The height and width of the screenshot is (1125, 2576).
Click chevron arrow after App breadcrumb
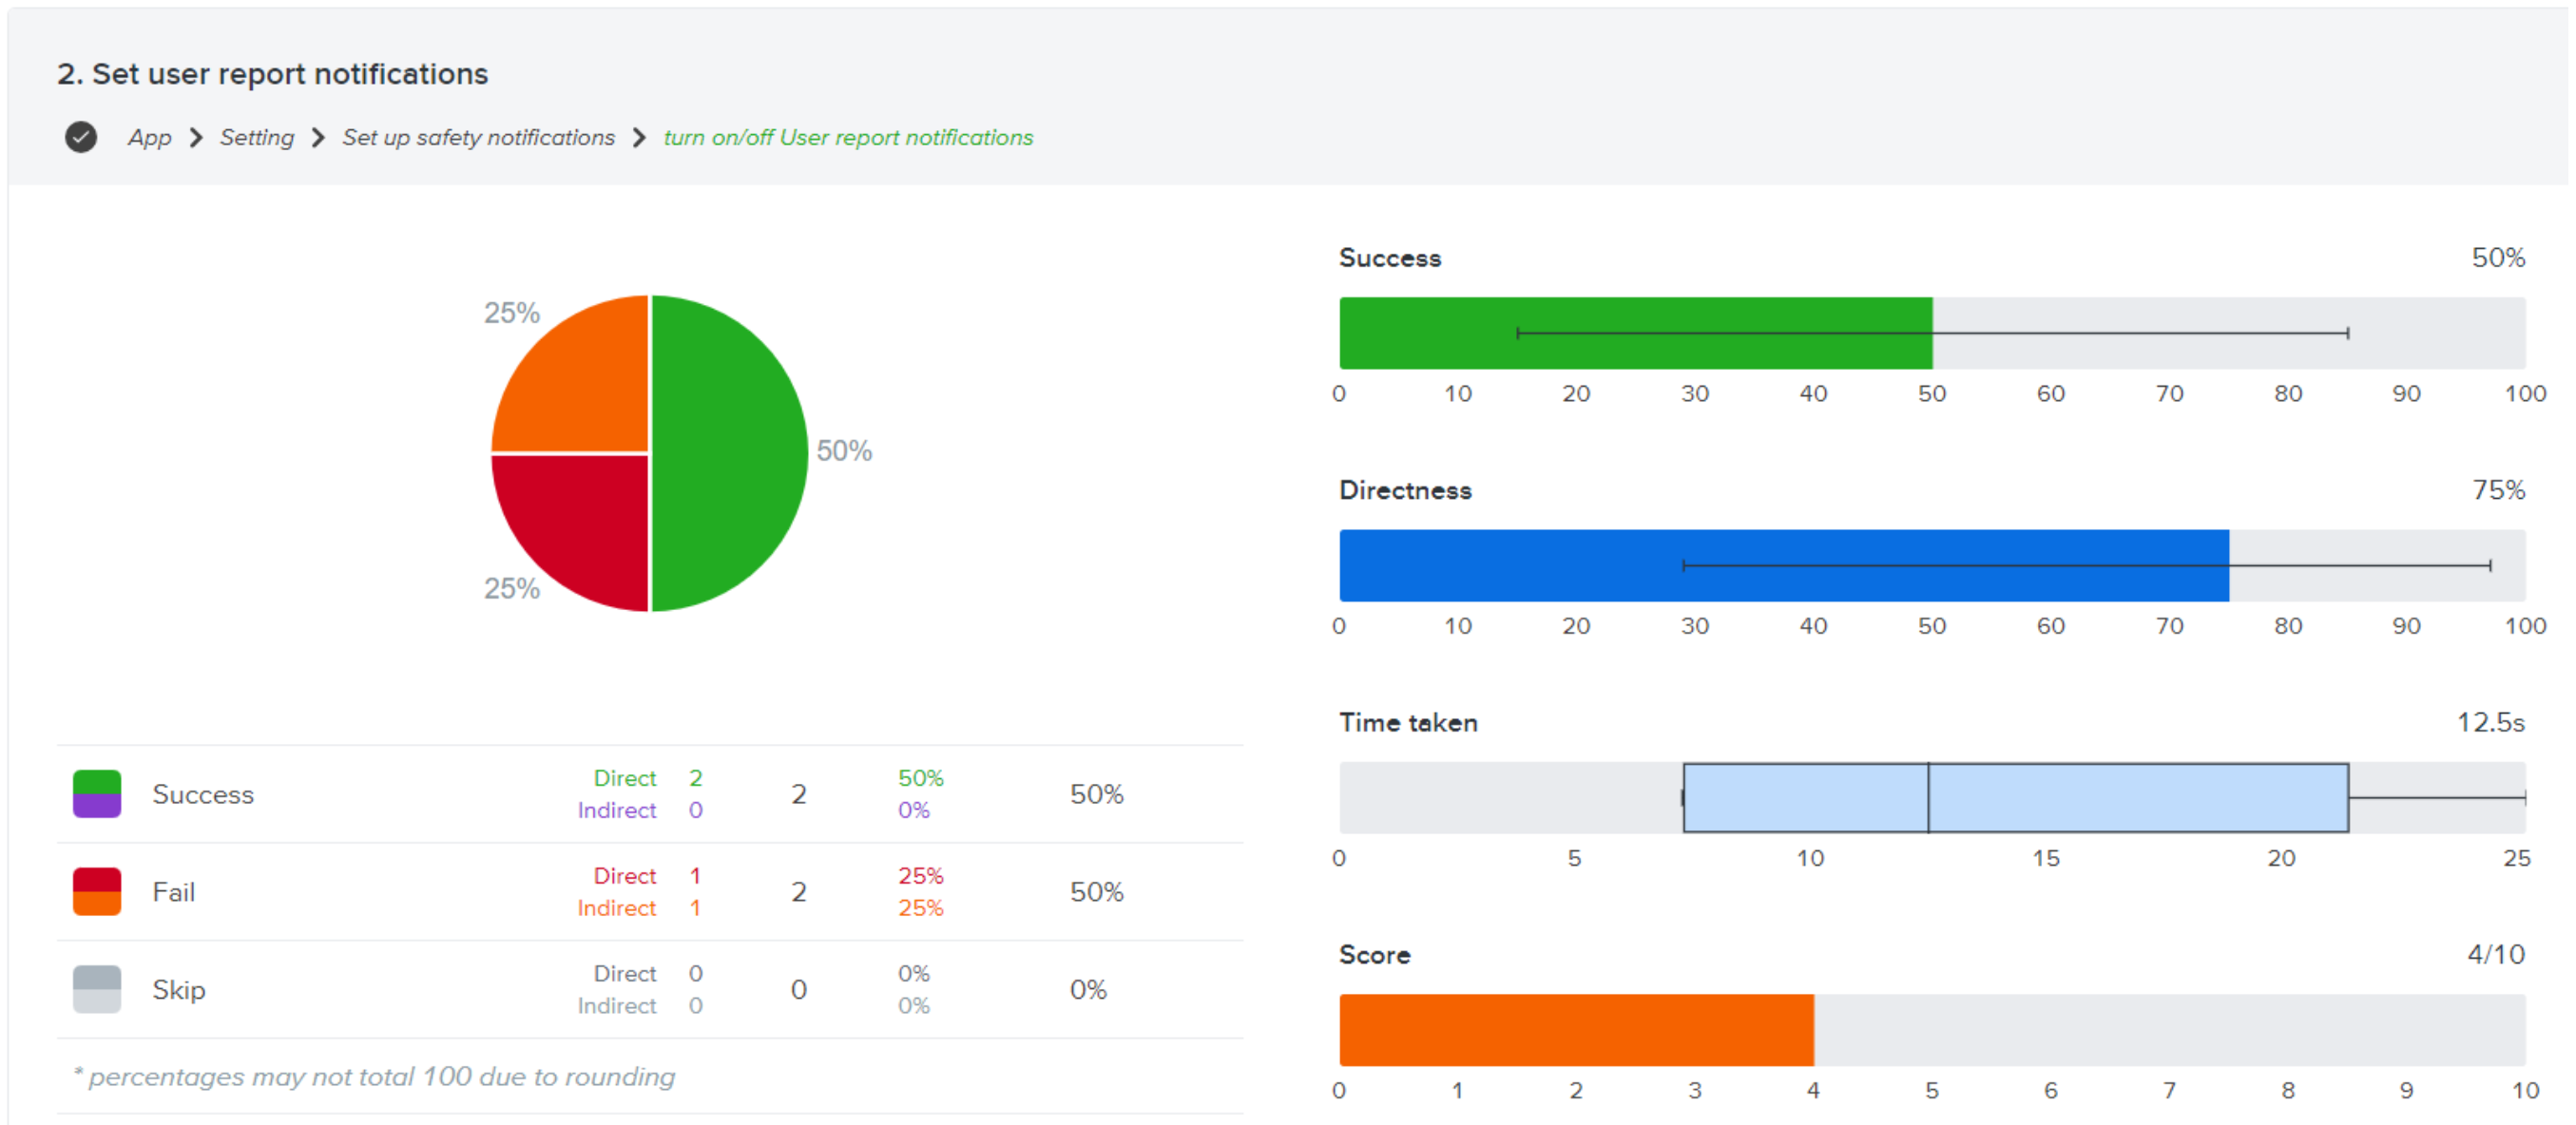click(196, 137)
